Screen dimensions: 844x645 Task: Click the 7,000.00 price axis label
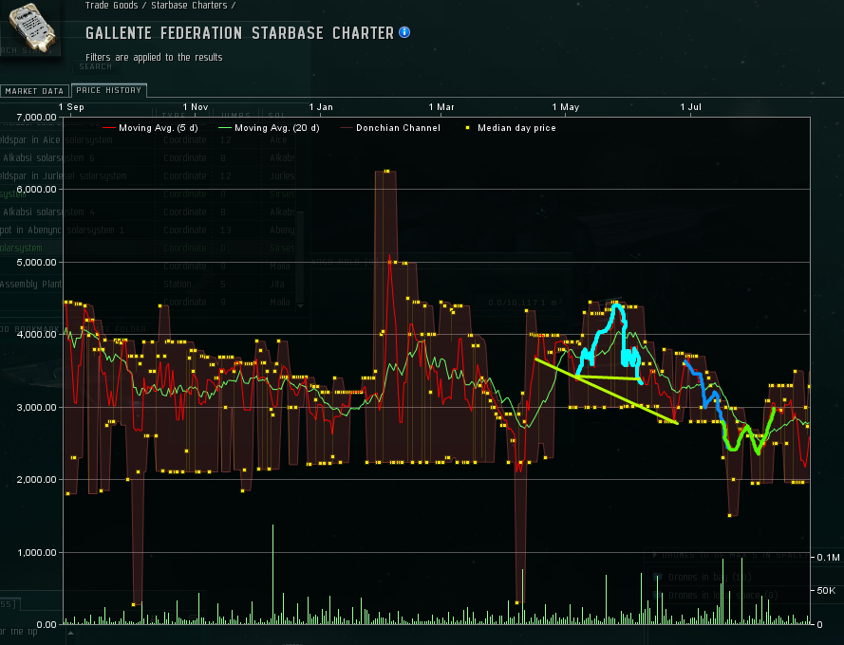(37, 118)
